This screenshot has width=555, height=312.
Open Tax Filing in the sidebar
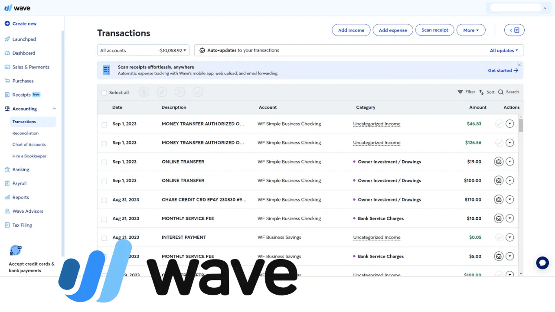coord(22,225)
